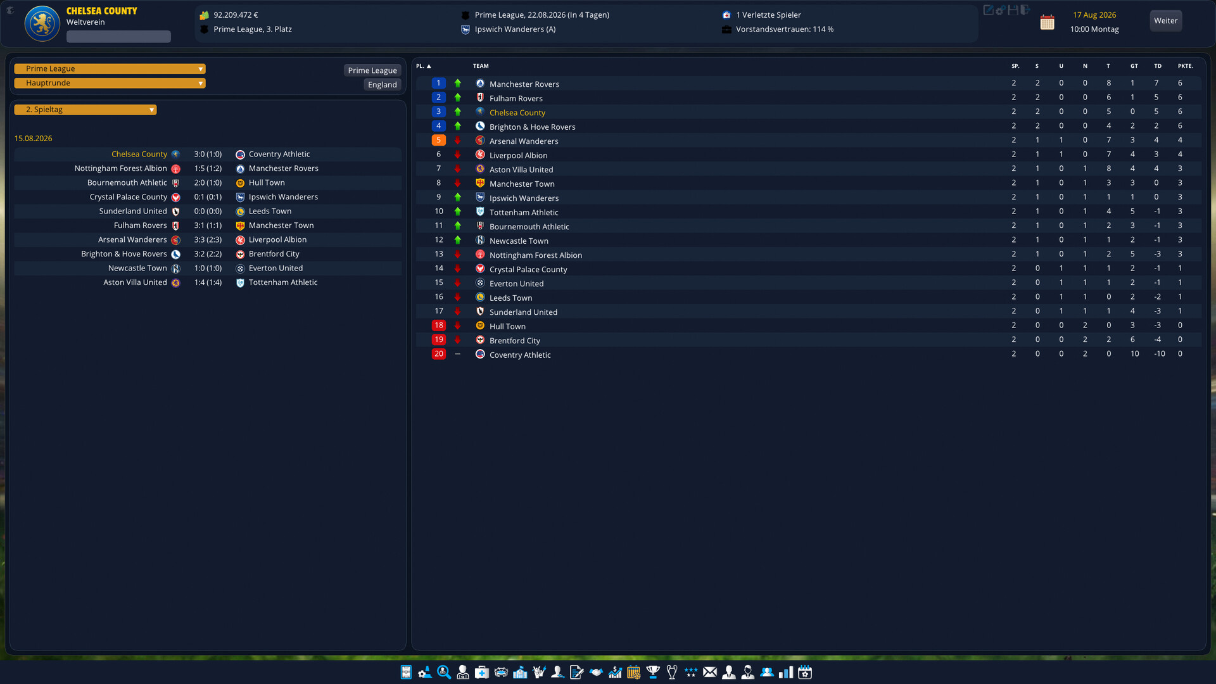
Task: Sort table by PKTE. column header
Action: pyautogui.click(x=1185, y=66)
